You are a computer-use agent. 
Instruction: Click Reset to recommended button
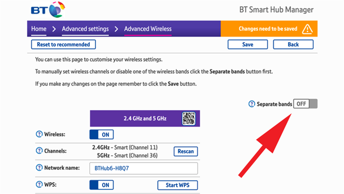pos(63,44)
